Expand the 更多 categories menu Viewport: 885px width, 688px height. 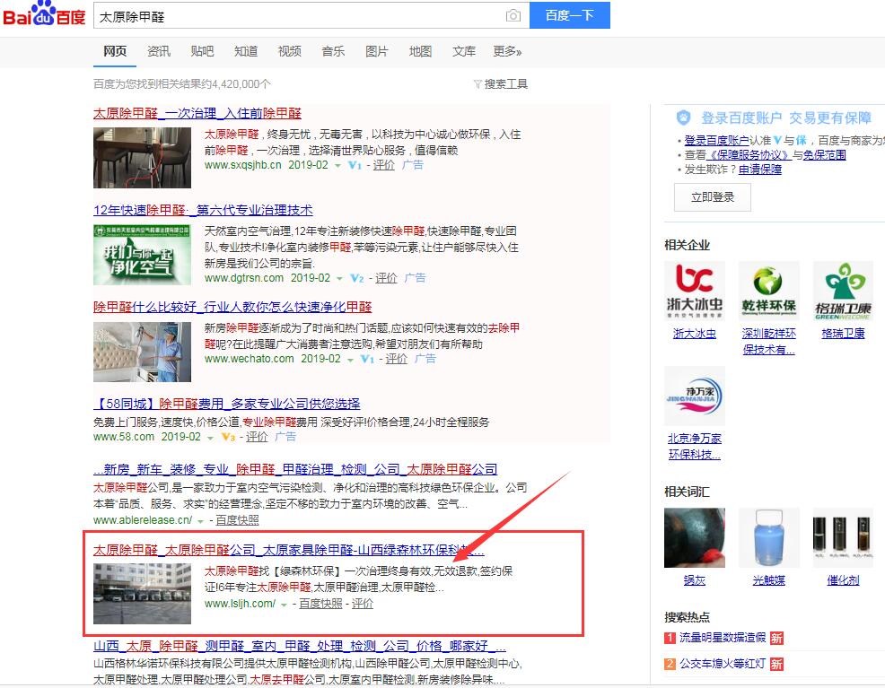point(507,51)
